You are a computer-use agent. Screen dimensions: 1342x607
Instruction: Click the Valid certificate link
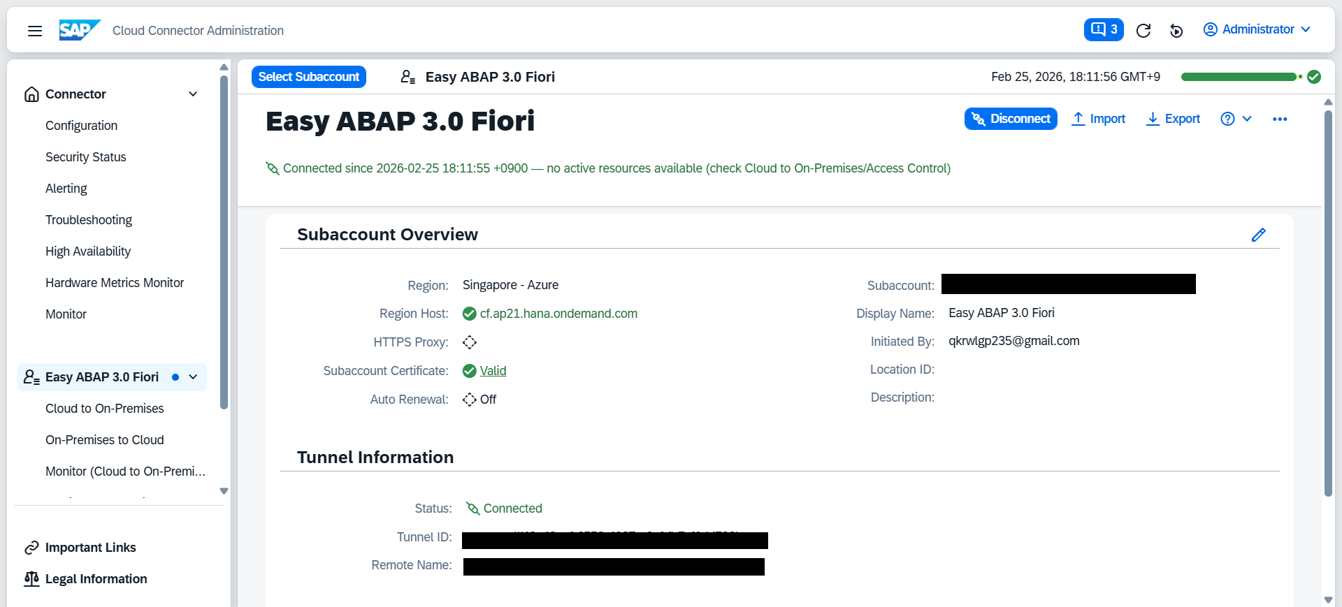click(x=493, y=371)
